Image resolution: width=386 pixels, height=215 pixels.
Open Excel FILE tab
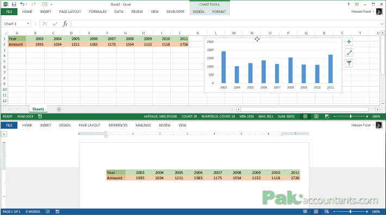point(9,11)
